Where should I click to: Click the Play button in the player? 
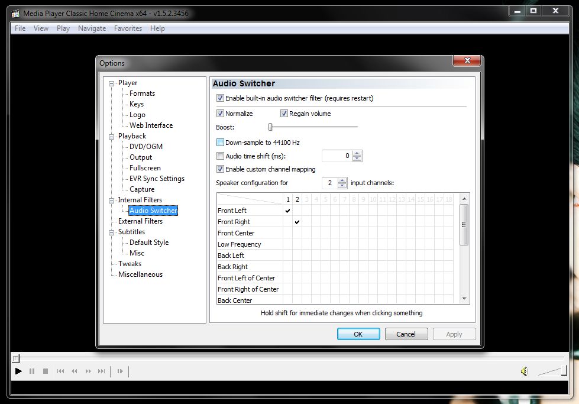tap(18, 371)
